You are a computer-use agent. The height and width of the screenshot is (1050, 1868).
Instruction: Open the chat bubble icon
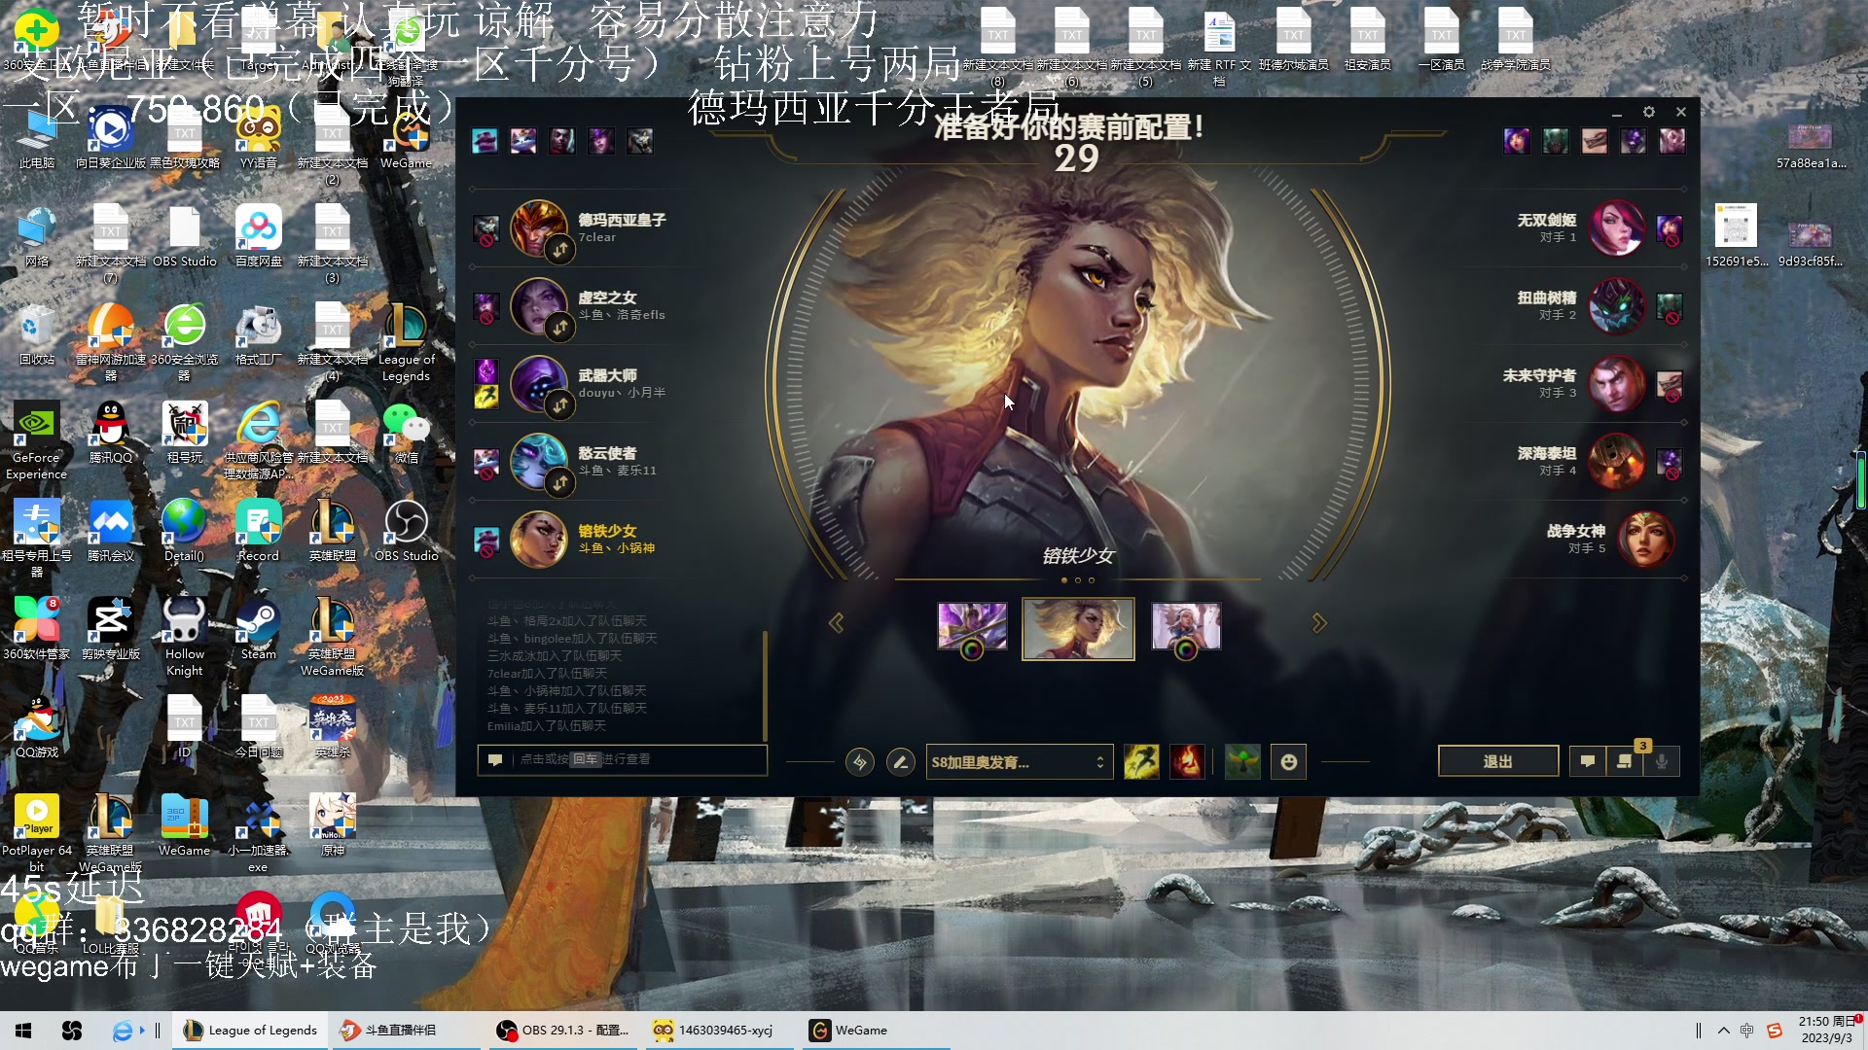[x=1588, y=761]
